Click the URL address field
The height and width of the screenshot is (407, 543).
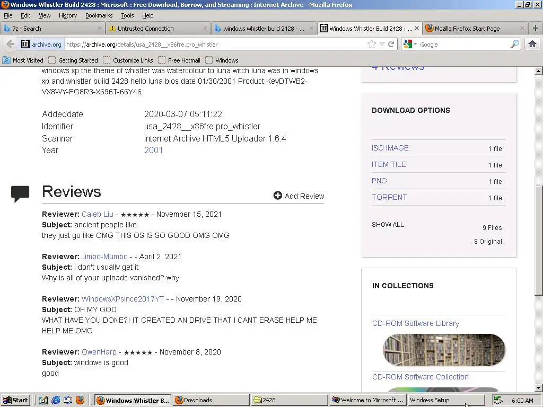[x=215, y=45]
